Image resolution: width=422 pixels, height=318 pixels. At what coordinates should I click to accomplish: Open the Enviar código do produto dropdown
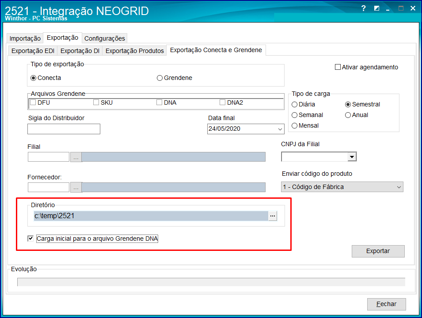[399, 187]
